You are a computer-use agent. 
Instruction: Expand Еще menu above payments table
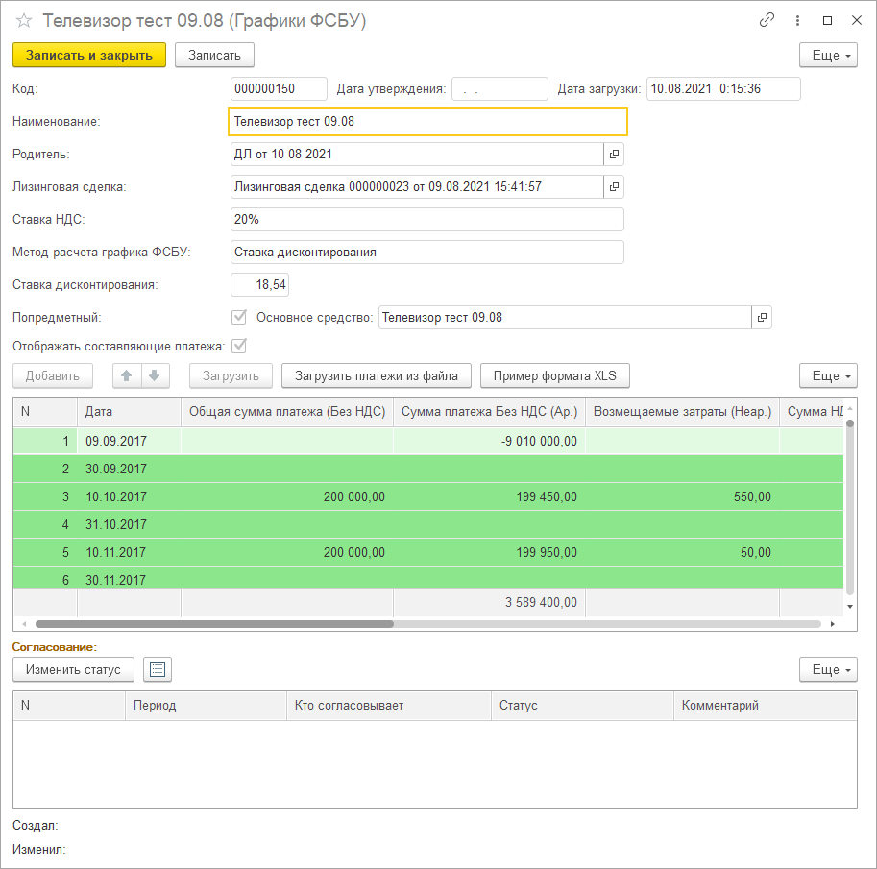click(828, 375)
